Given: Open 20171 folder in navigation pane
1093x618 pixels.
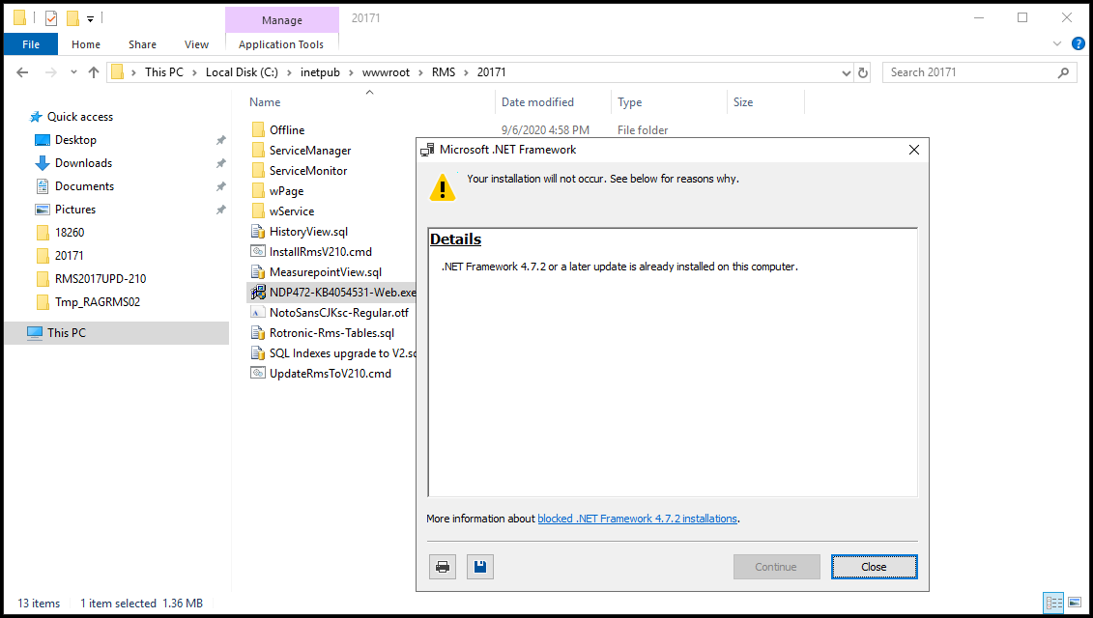Looking at the screenshot, I should point(69,256).
